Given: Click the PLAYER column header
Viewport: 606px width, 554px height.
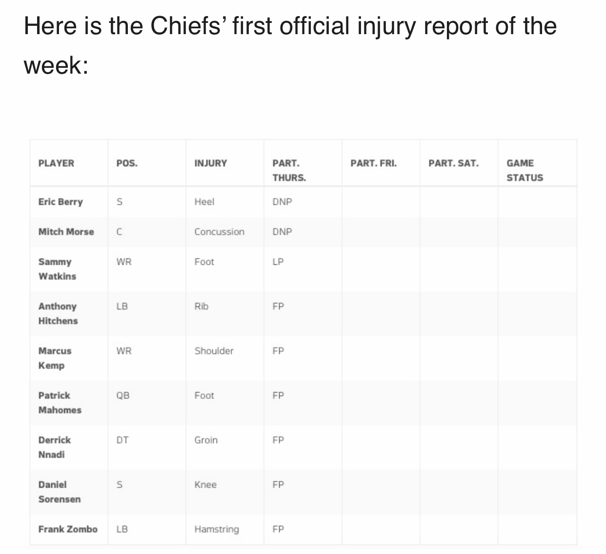Looking at the screenshot, I should (56, 163).
